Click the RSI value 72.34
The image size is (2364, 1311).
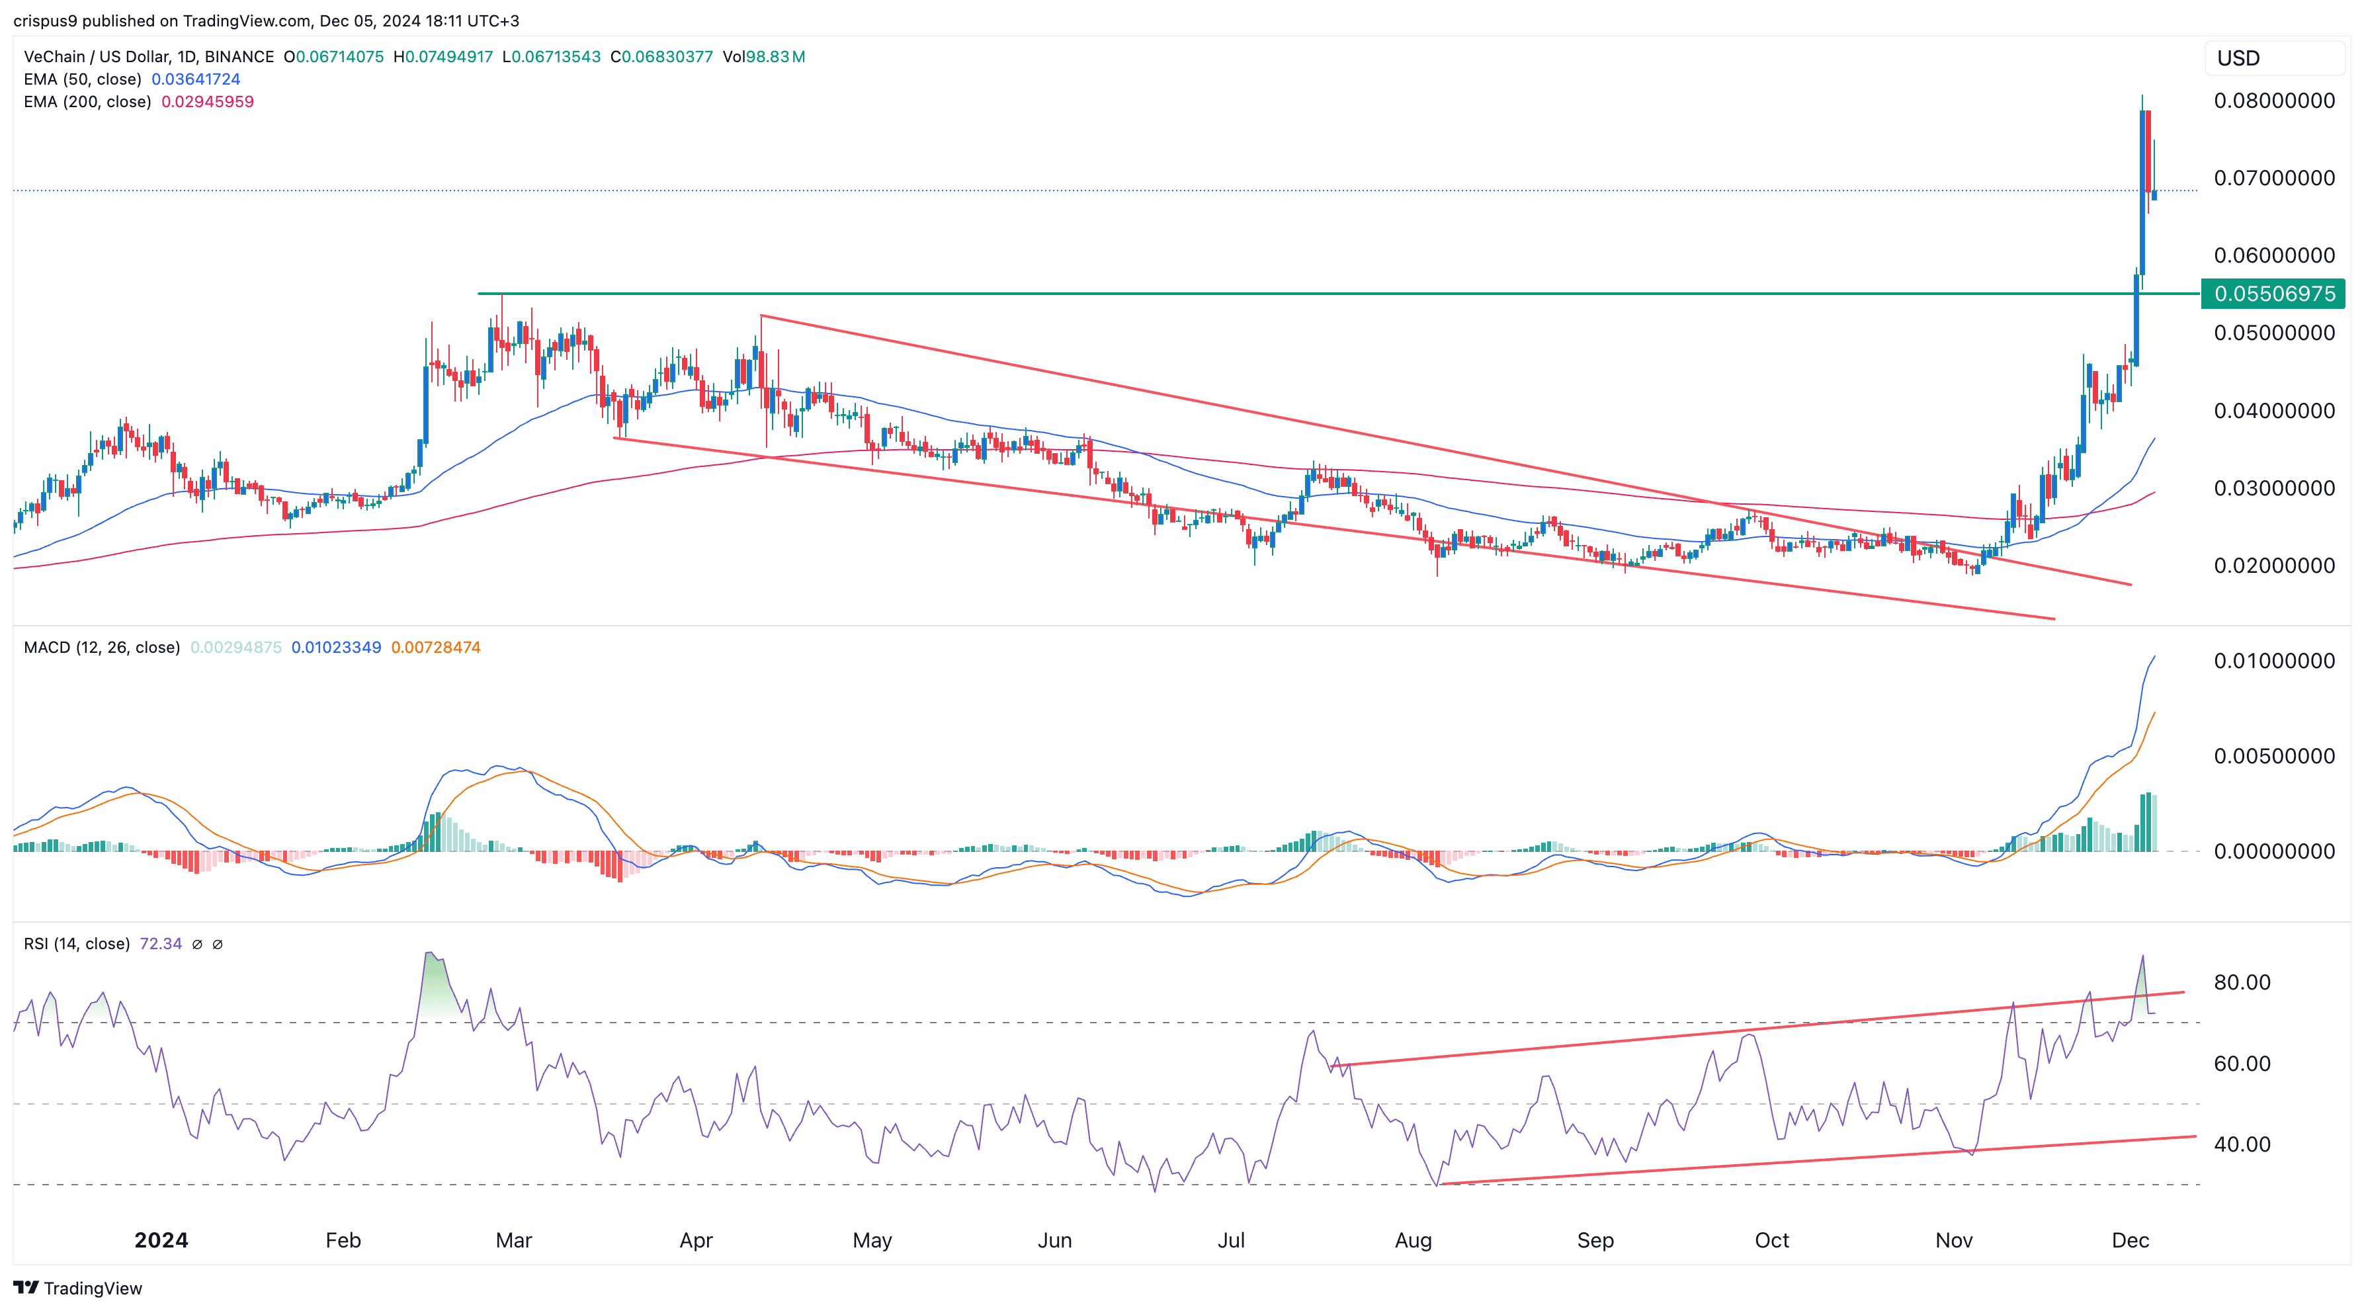pyautogui.click(x=161, y=944)
